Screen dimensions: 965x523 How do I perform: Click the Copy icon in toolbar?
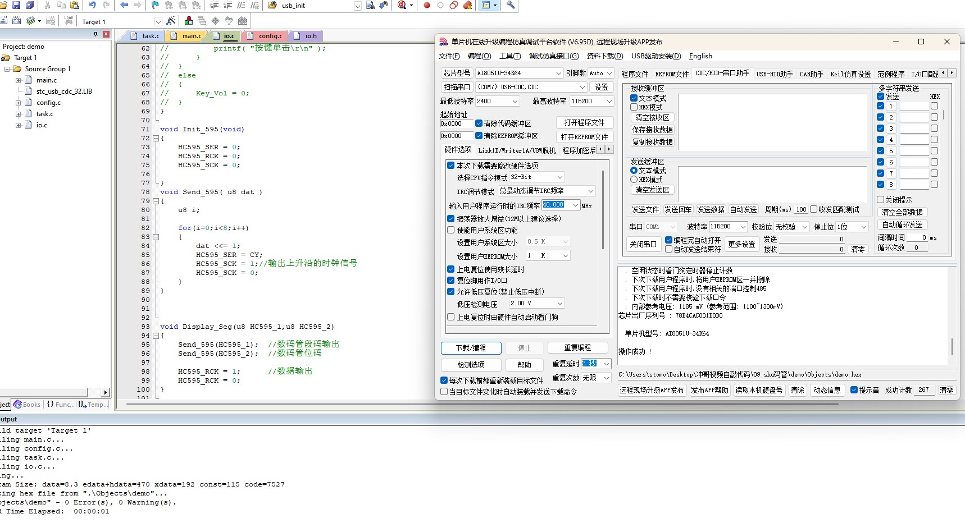tap(61, 5)
